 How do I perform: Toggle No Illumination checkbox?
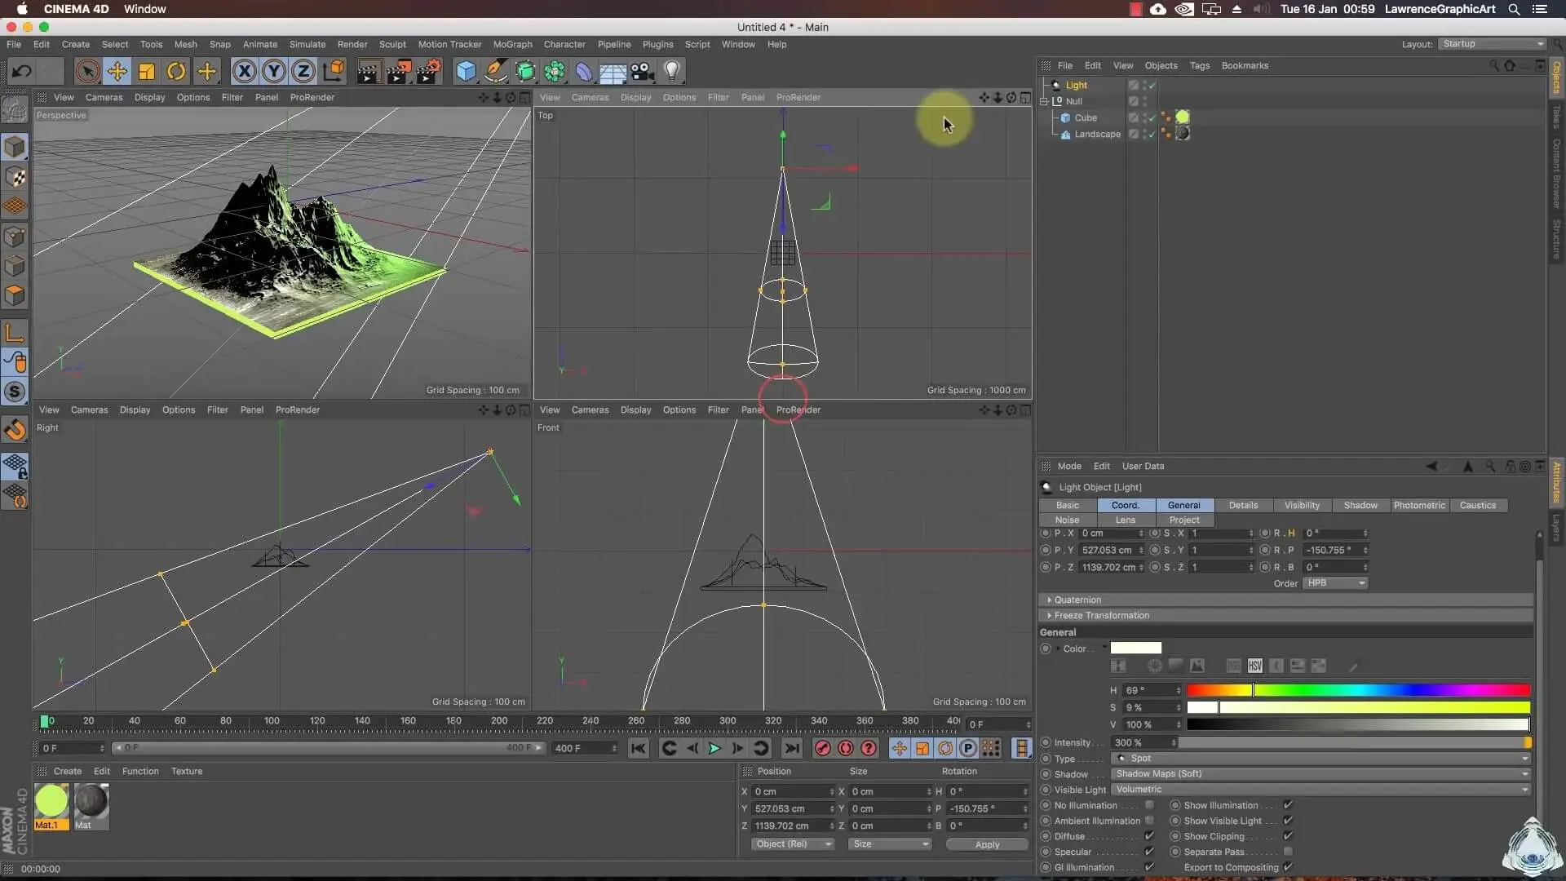pos(1149,805)
